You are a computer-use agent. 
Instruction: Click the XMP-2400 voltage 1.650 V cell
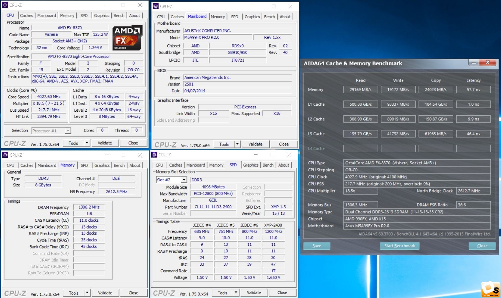273,277
